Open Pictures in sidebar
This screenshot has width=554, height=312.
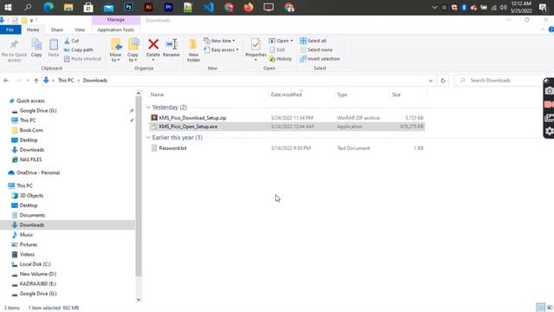[x=29, y=244]
